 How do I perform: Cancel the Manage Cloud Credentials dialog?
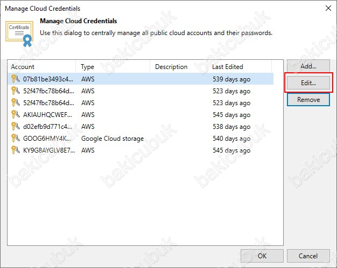pyautogui.click(x=308, y=256)
